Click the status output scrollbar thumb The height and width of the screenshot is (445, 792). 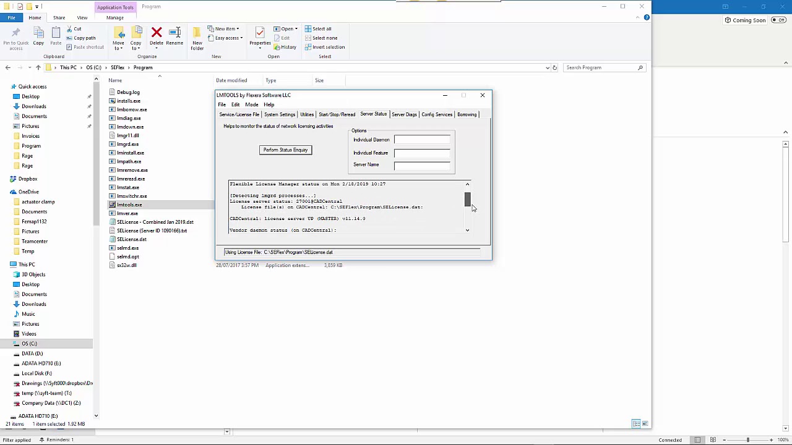click(x=467, y=199)
